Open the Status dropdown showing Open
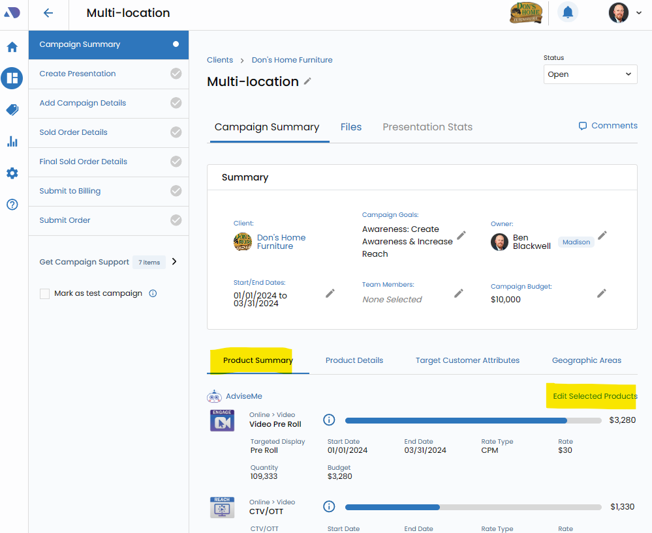Image resolution: width=652 pixels, height=533 pixels. pyautogui.click(x=590, y=74)
